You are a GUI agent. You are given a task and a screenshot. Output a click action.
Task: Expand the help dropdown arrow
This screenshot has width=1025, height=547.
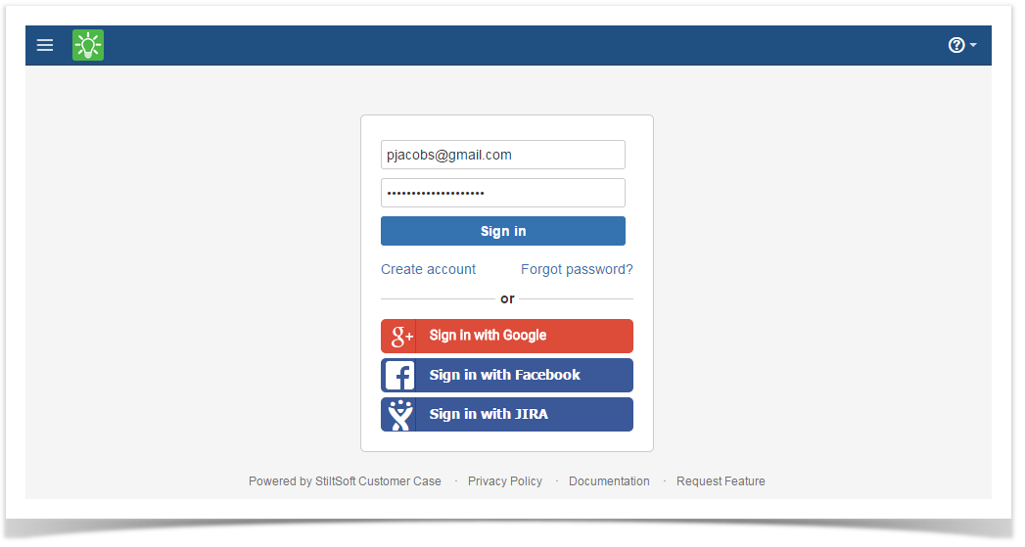[x=973, y=45]
